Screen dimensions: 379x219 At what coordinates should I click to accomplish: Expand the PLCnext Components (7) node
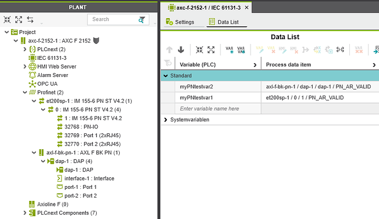25,213
